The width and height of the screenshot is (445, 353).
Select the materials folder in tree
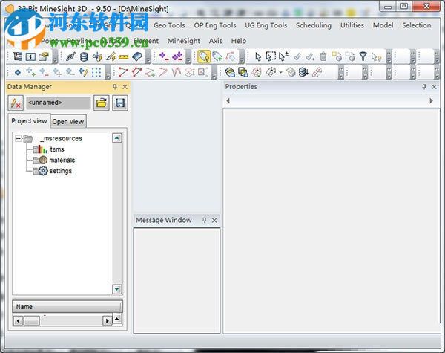coord(62,160)
